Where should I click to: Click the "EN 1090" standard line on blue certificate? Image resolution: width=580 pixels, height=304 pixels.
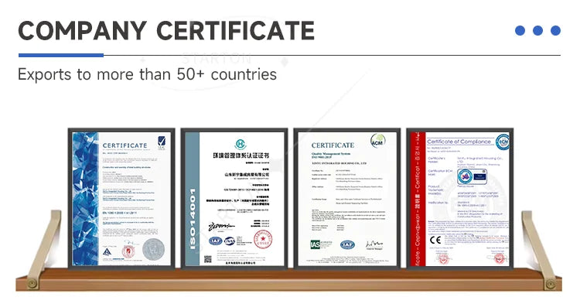click(119, 213)
